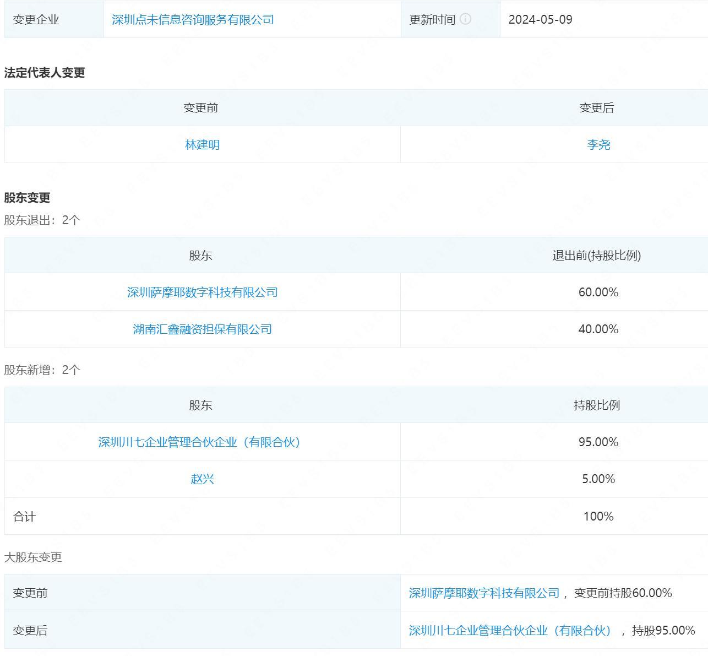The image size is (708, 656).
Task: Select the text 变更前持股60.00%
Action: click(x=623, y=593)
